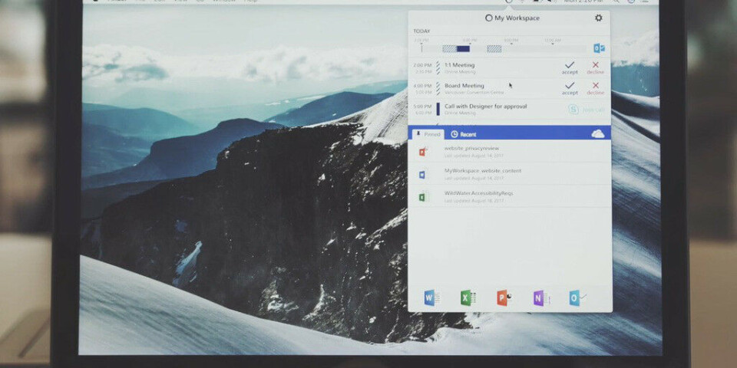Launch PowerPoint from bottom app bar

pyautogui.click(x=504, y=297)
